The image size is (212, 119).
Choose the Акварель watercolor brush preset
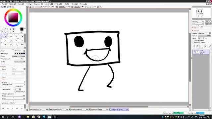tap(21, 36)
